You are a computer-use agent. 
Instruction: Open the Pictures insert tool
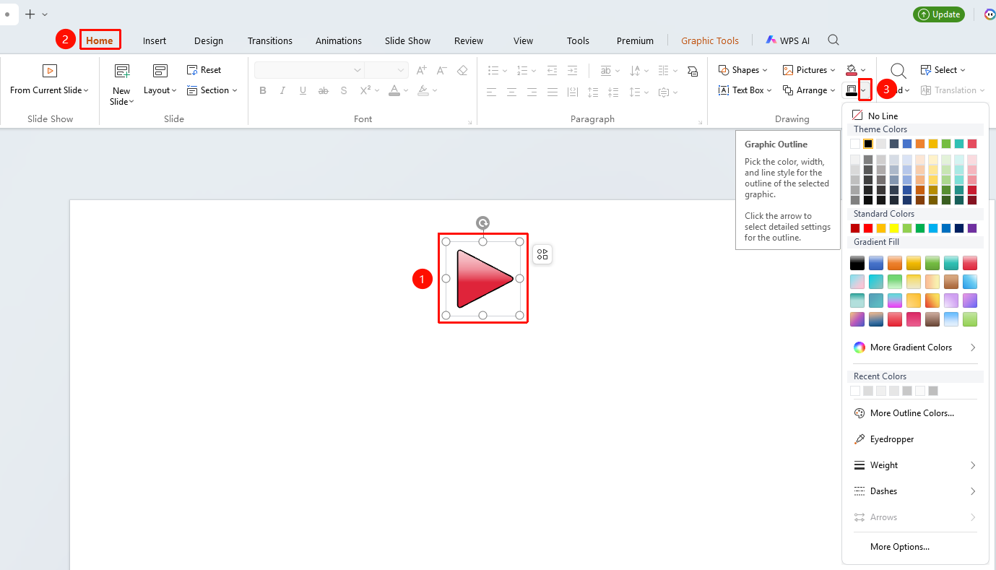tap(809, 70)
